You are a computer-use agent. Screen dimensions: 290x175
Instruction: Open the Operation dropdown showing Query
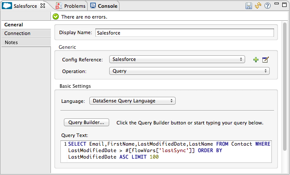pyautogui.click(x=189, y=71)
